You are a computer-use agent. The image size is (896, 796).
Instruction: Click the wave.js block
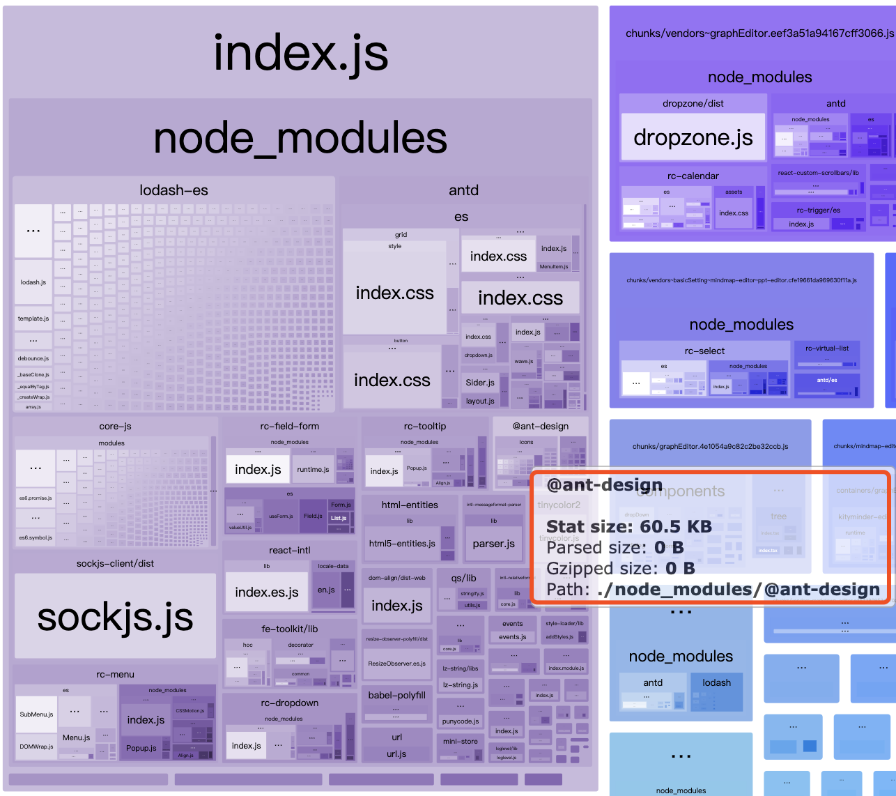524,361
